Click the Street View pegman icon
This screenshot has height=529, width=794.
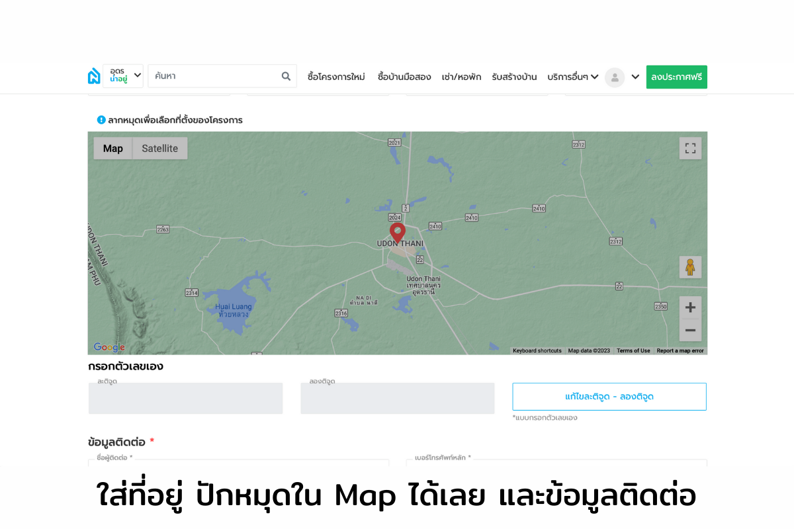point(690,267)
